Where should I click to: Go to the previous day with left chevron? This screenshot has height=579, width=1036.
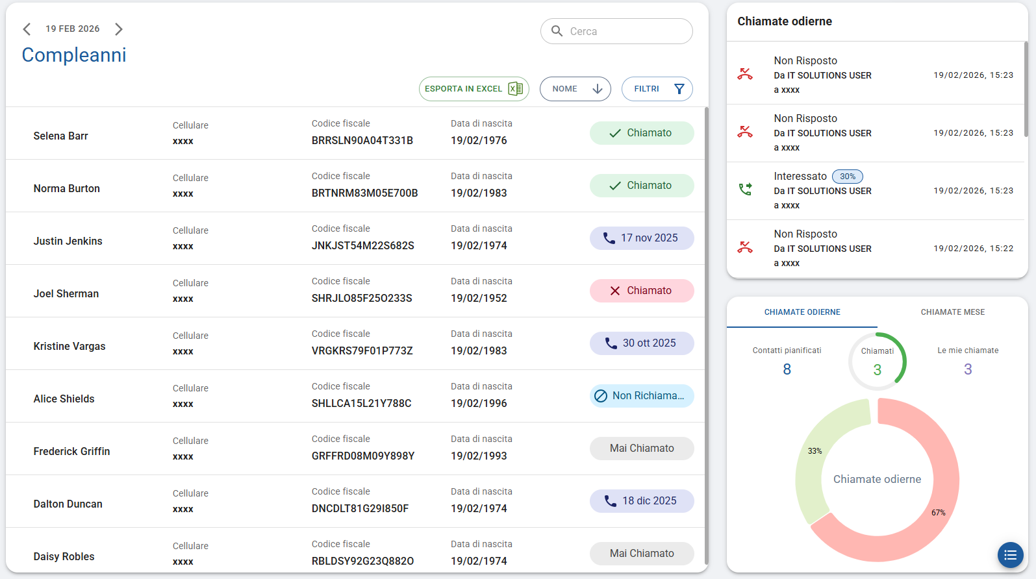click(27, 29)
